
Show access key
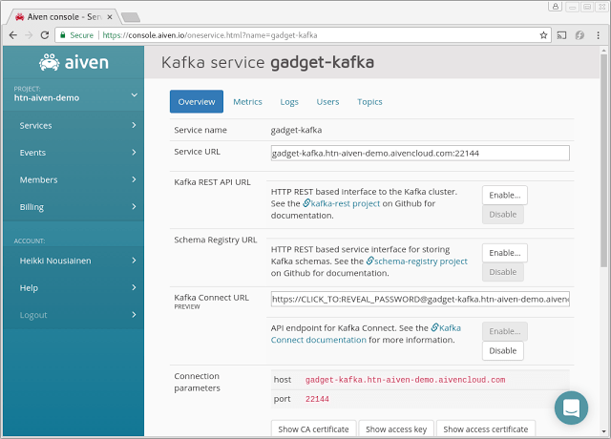tap(396, 429)
